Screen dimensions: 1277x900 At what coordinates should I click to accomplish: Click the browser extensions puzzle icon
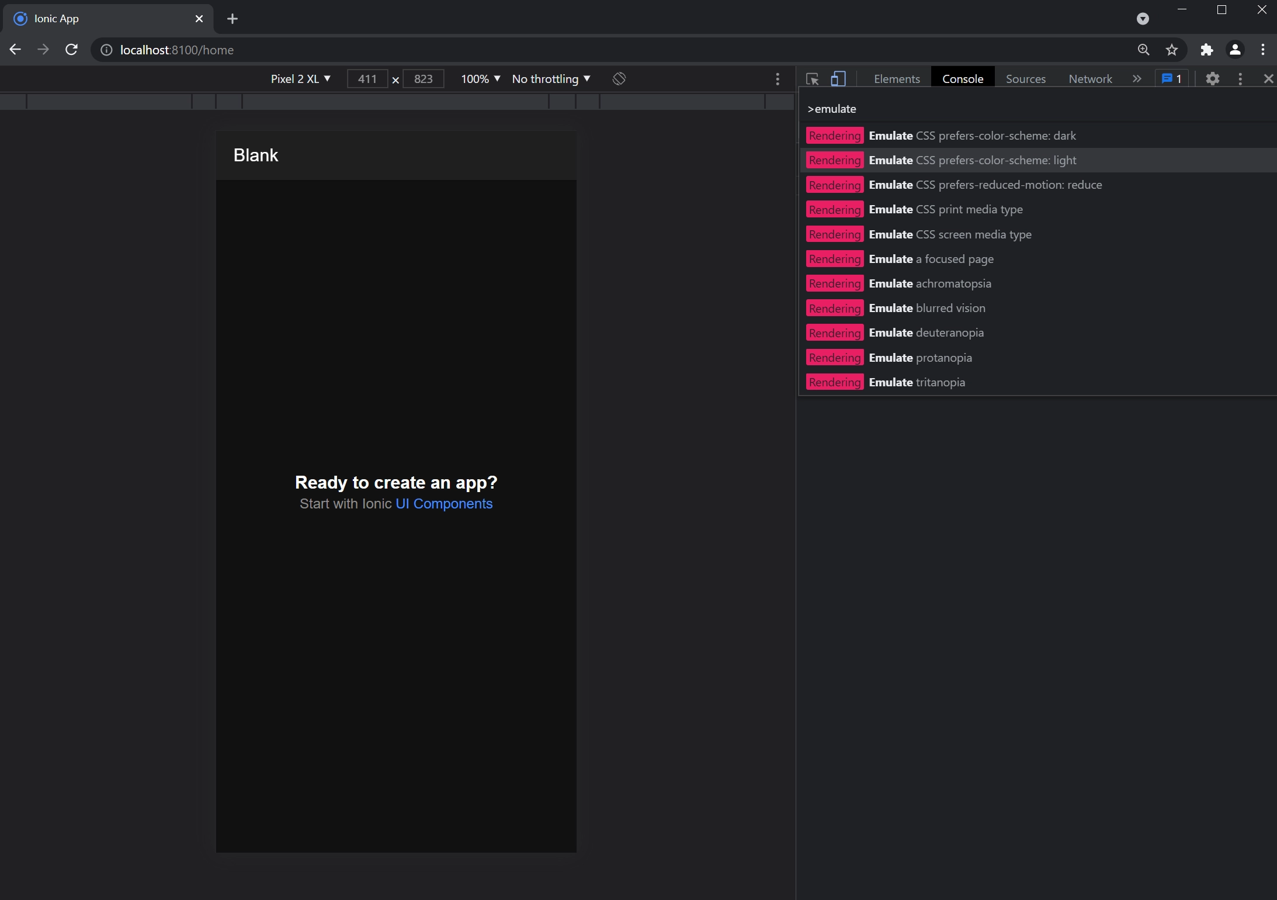[x=1206, y=50]
